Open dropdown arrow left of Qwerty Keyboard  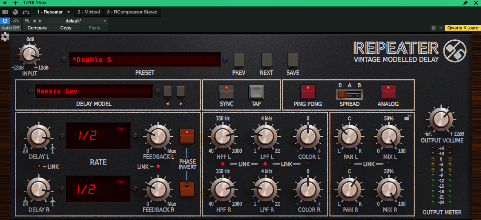click(x=441, y=28)
